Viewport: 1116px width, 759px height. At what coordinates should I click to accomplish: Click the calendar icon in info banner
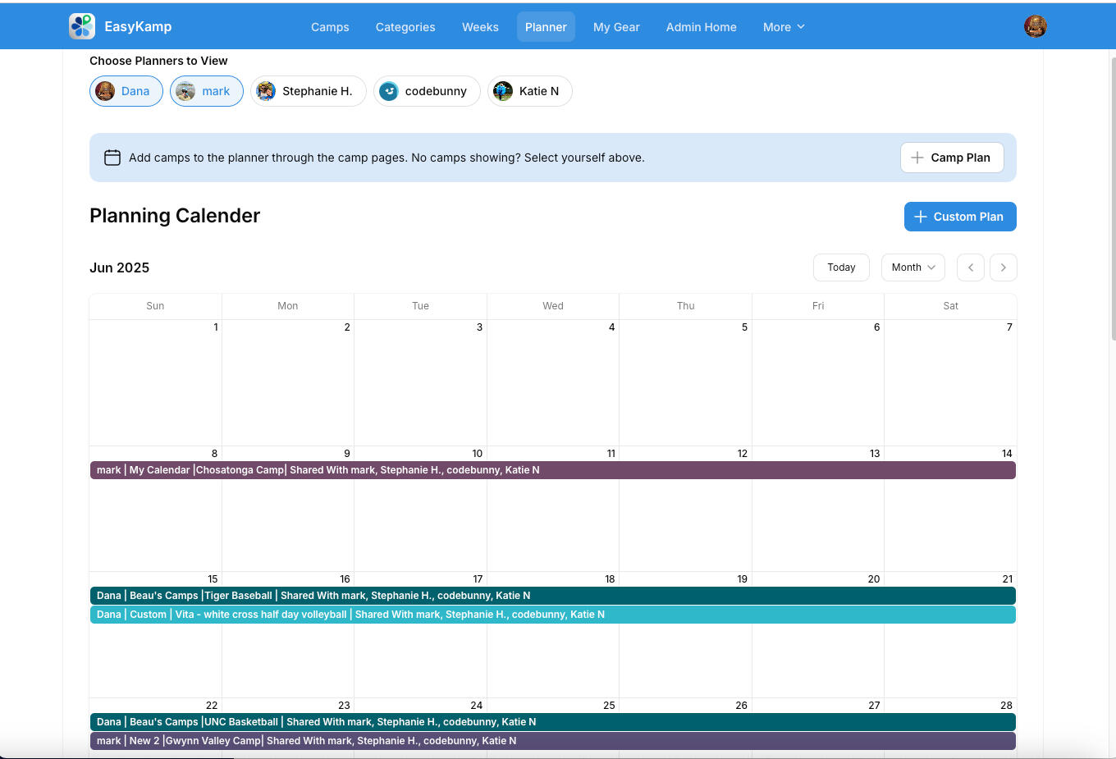click(112, 158)
